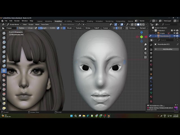Image resolution: width=180 pixels, height=135 pixels.
Task: Select the subtract direction minus button
Action: (64, 28)
